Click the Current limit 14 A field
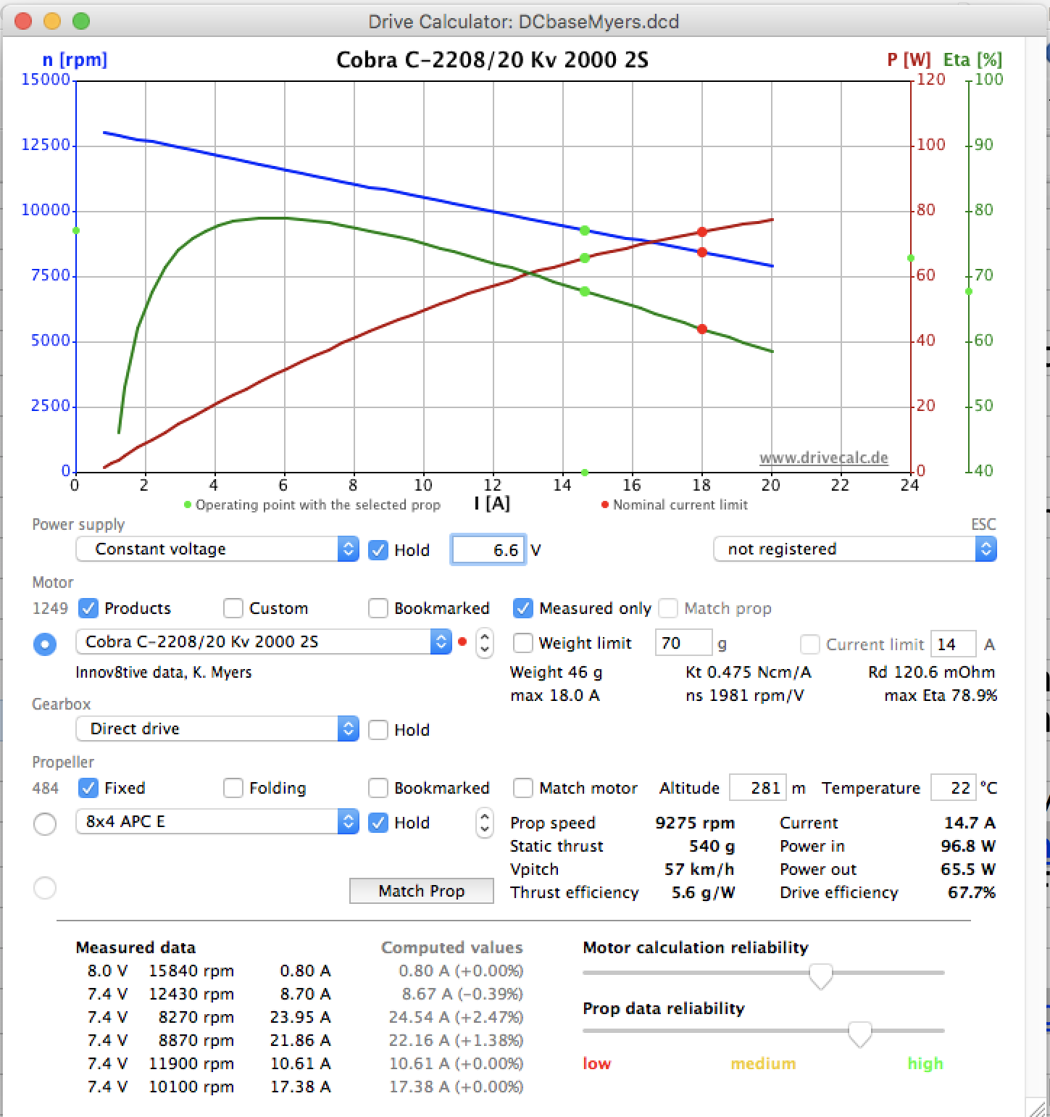The image size is (1050, 1117). pyautogui.click(x=954, y=644)
